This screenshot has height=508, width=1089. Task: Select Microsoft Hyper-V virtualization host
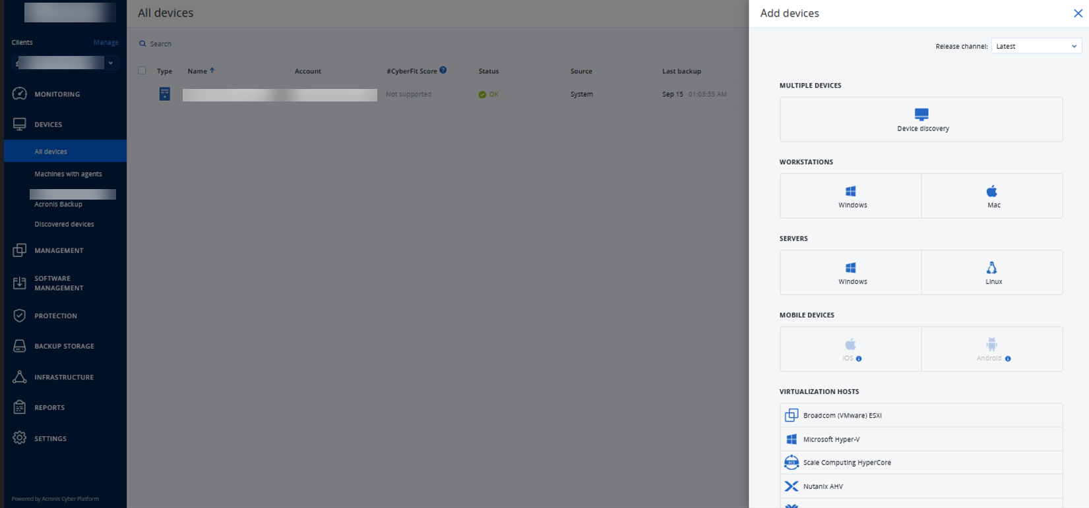tap(921, 439)
